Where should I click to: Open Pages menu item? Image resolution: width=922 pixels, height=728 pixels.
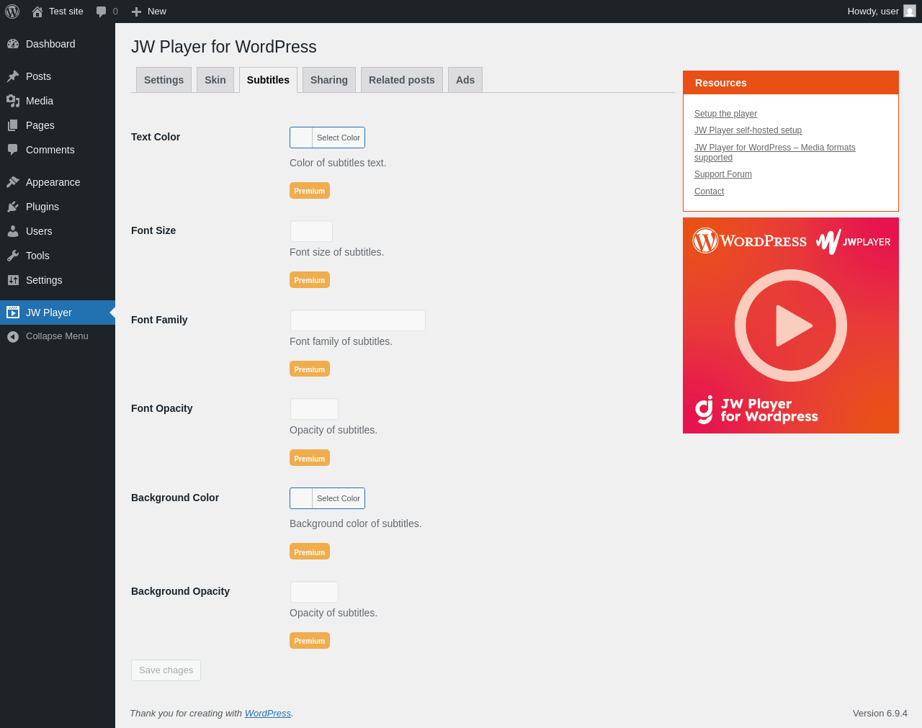pyautogui.click(x=58, y=125)
